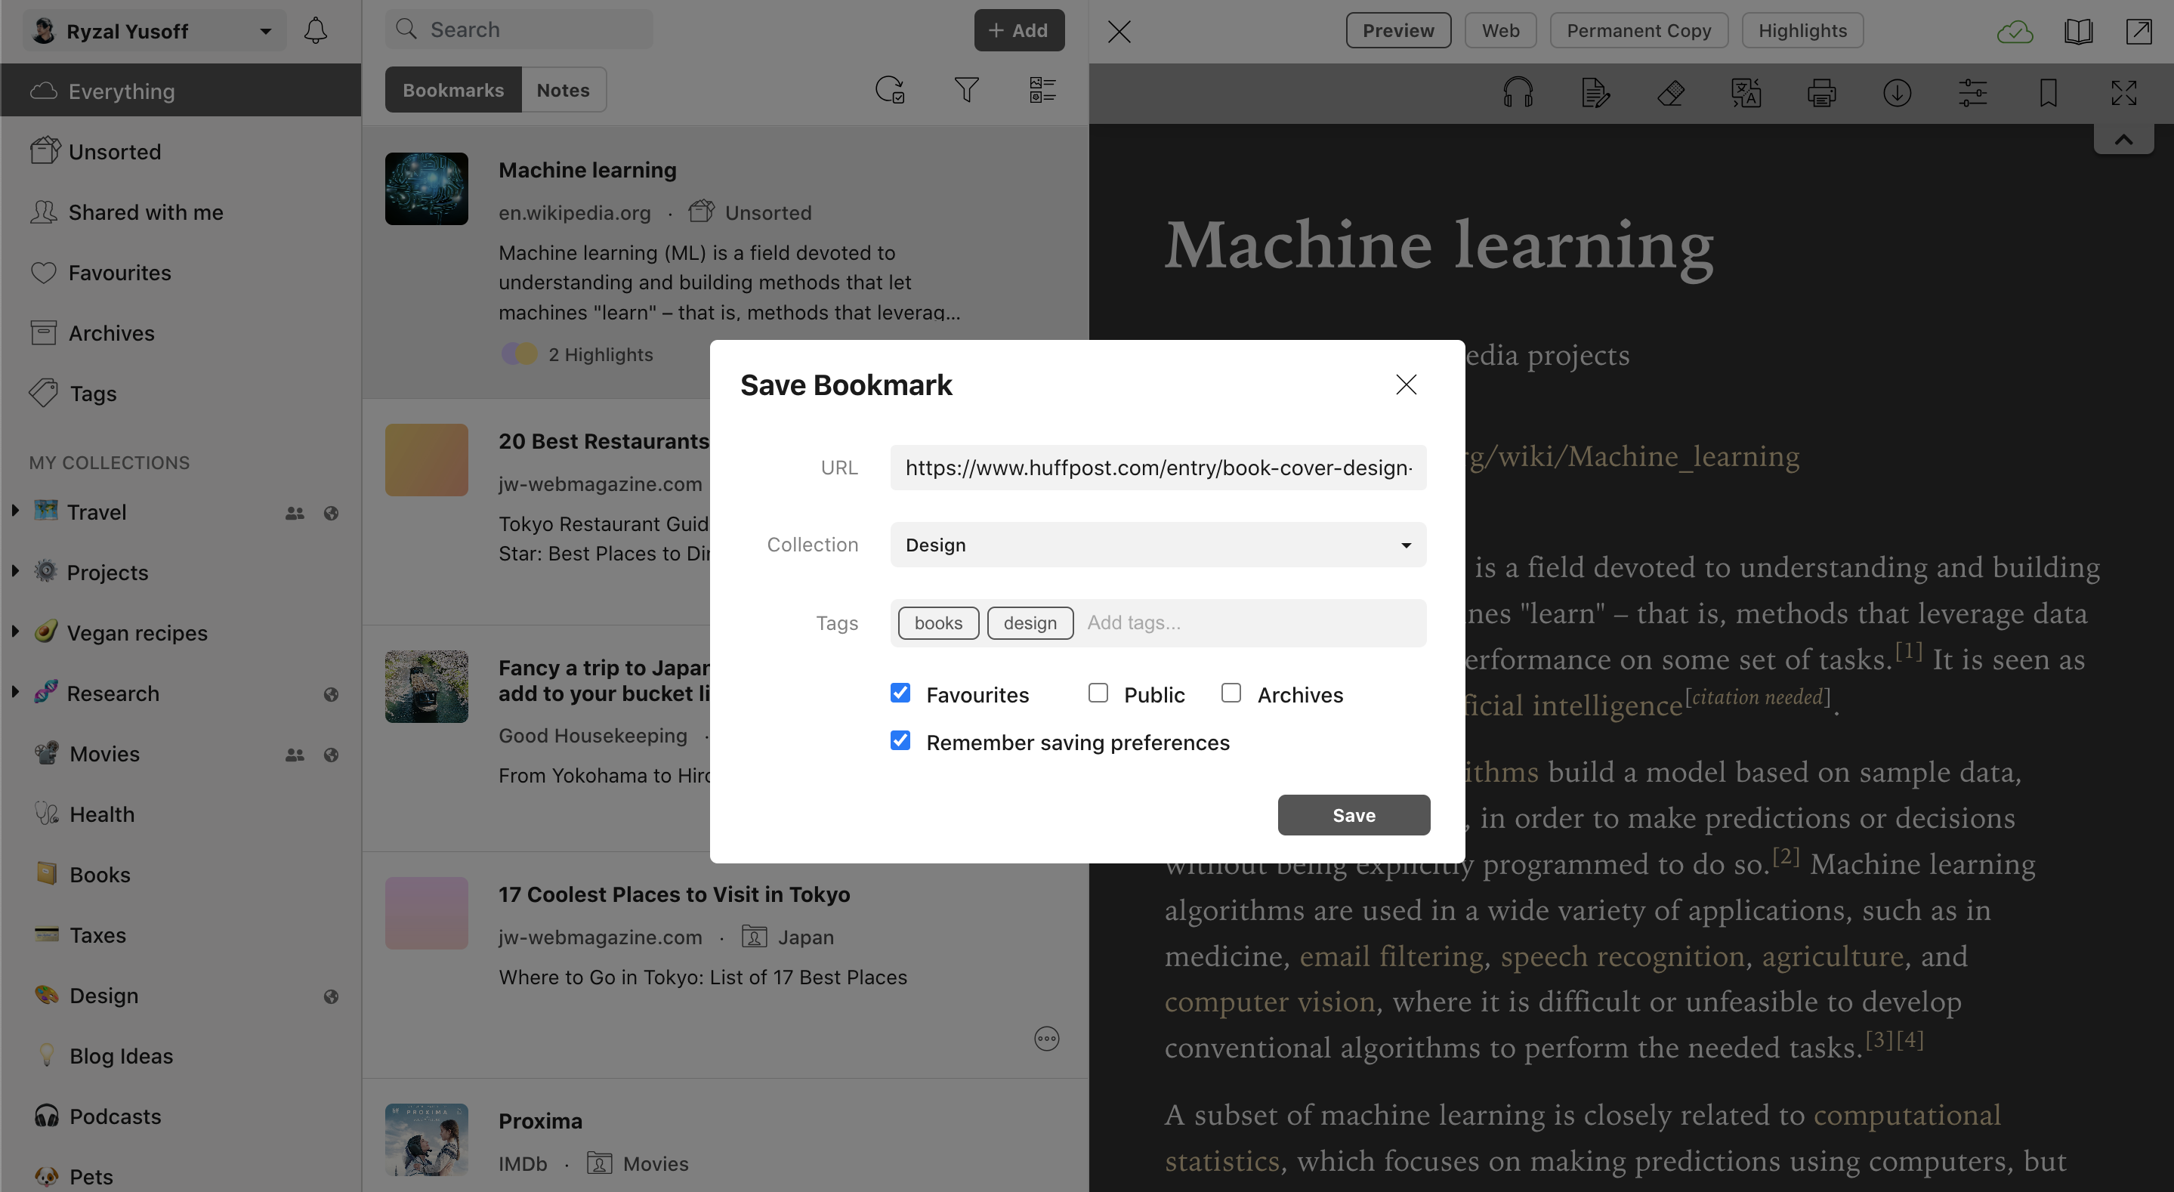The height and width of the screenshot is (1192, 2174).
Task: Uncheck the Favourites checkbox
Action: click(900, 693)
